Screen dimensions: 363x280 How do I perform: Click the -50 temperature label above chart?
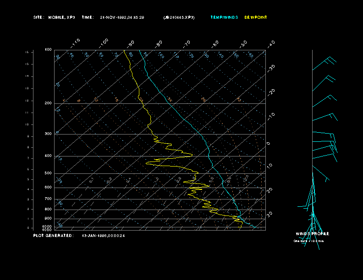tap(243, 44)
